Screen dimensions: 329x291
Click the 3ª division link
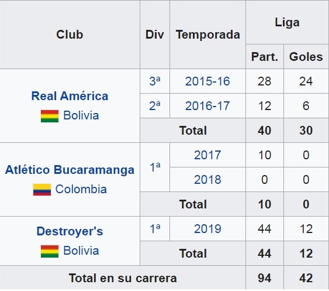click(x=155, y=81)
